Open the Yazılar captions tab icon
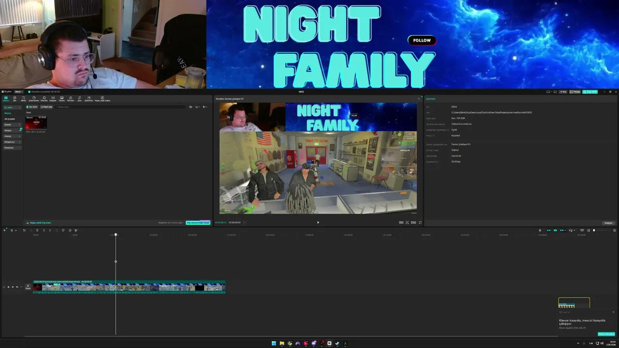Screen dimensions: 619x348 coord(61,99)
